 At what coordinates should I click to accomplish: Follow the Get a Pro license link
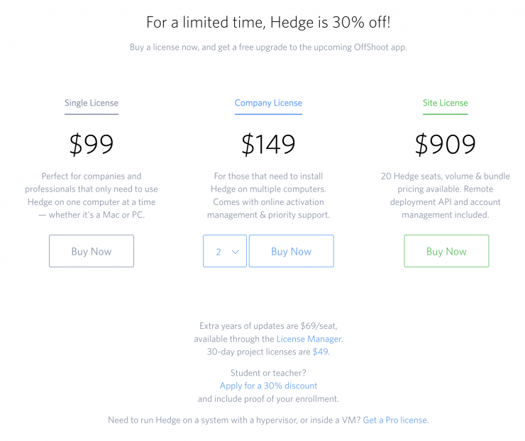(x=395, y=420)
